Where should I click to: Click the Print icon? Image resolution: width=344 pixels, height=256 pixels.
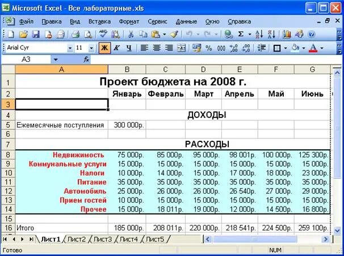75,35
